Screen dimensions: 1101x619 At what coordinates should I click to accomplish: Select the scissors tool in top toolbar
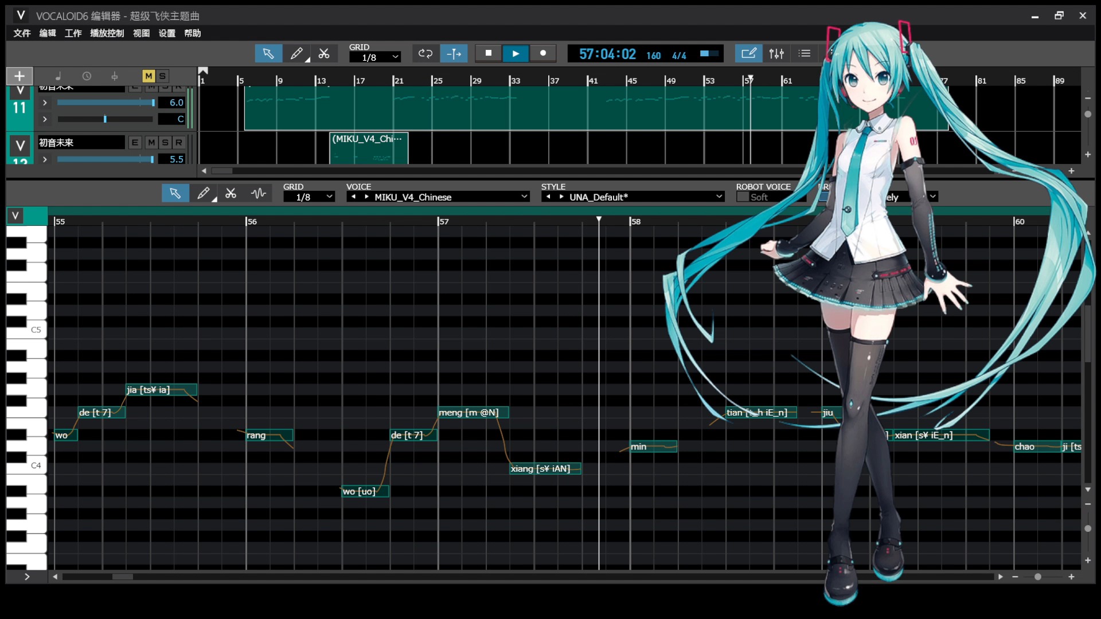[324, 54]
